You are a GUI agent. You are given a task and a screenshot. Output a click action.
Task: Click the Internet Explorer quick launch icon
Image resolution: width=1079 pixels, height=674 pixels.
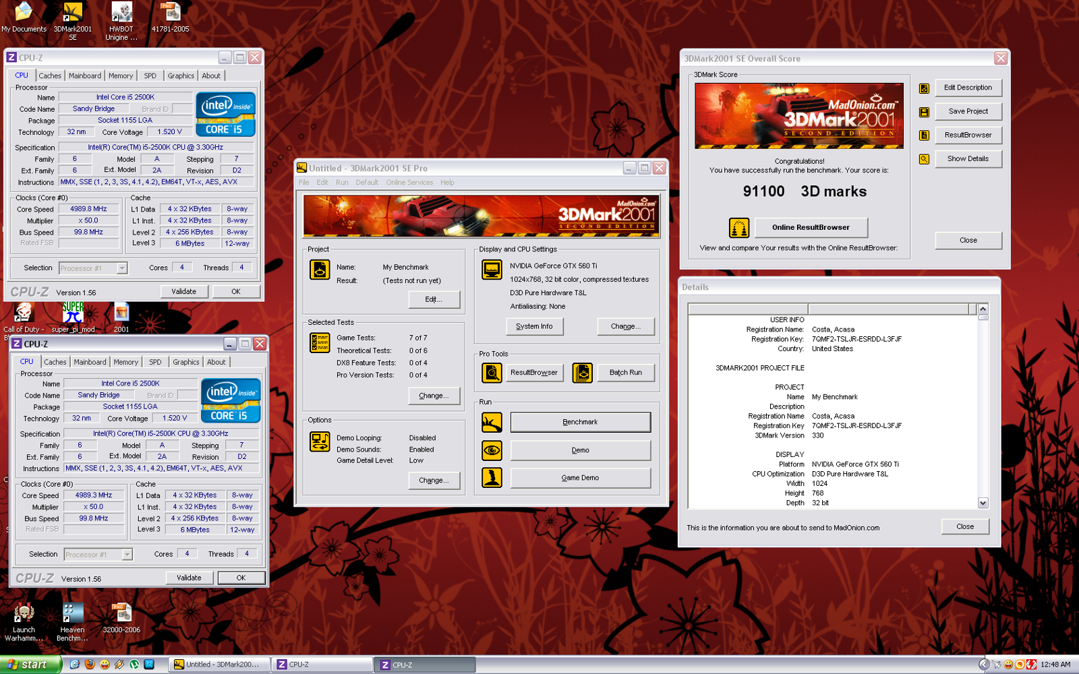click(75, 665)
